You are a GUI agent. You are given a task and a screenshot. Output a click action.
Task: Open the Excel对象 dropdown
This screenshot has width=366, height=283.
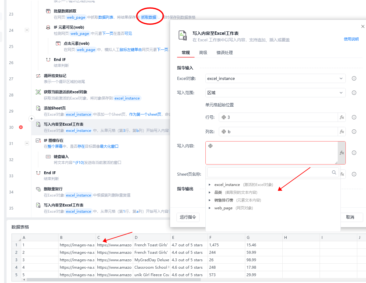(x=275, y=78)
